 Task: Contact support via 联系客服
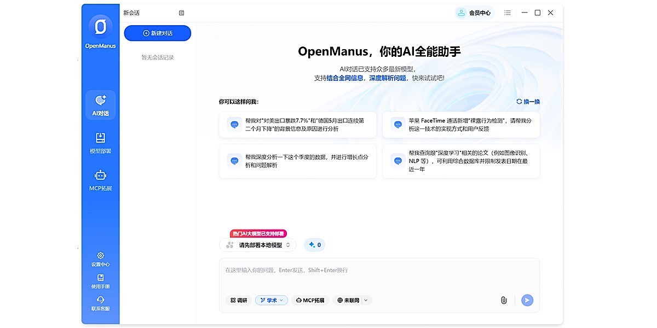click(100, 303)
